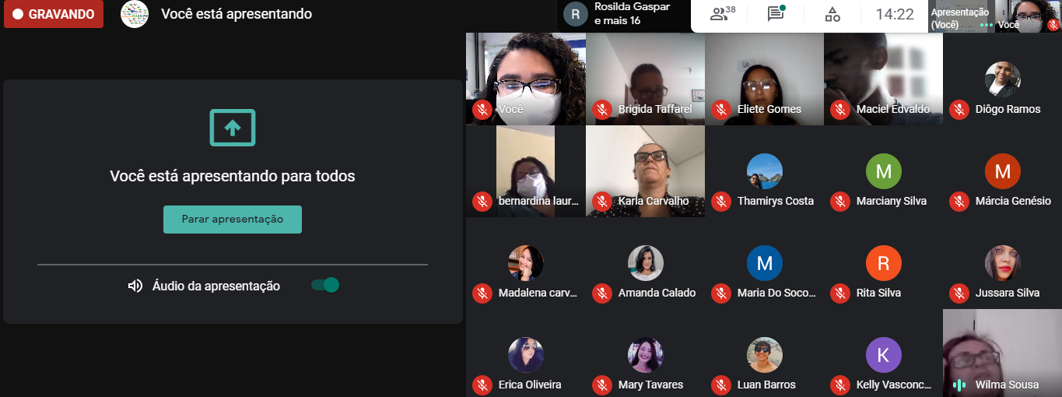Image resolution: width=1062 pixels, height=397 pixels.
Task: Click muted mic icon on Rita Silva
Action: point(839,293)
